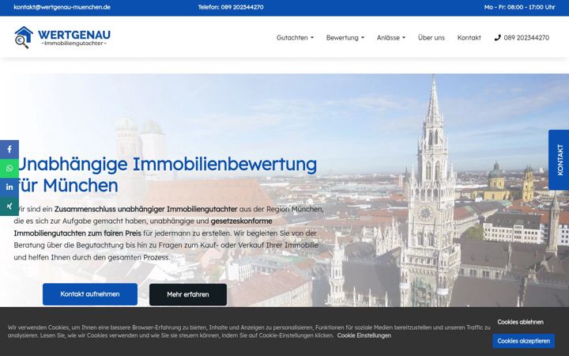This screenshot has height=356, width=569.
Task: Click bold text Zusammenschluss unabhängiger Immobiliengutachter
Action: (x=146, y=209)
